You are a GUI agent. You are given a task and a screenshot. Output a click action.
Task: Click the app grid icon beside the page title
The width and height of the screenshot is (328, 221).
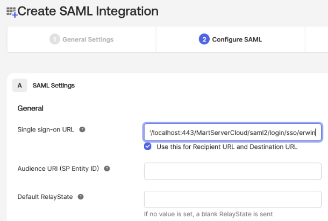click(x=11, y=11)
